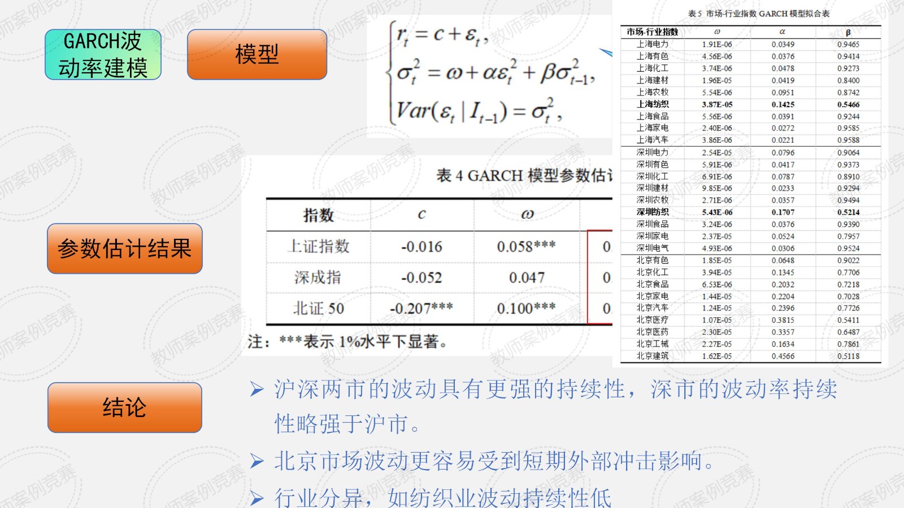Click the arrow bullet before 北京市场波动

257,462
